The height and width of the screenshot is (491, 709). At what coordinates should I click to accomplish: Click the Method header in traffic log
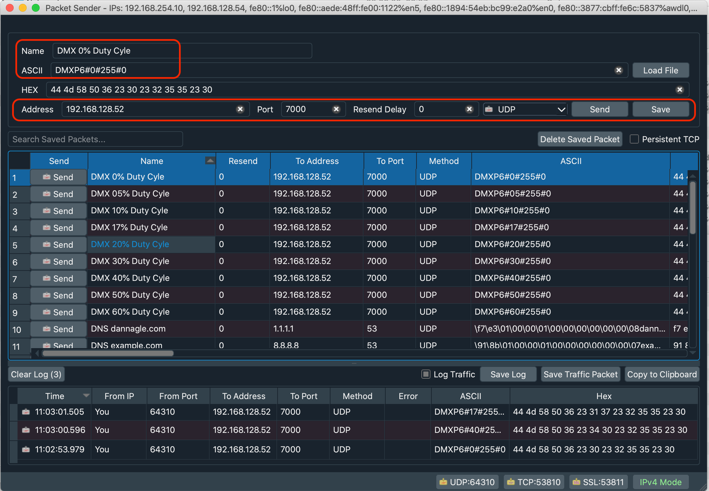point(357,396)
